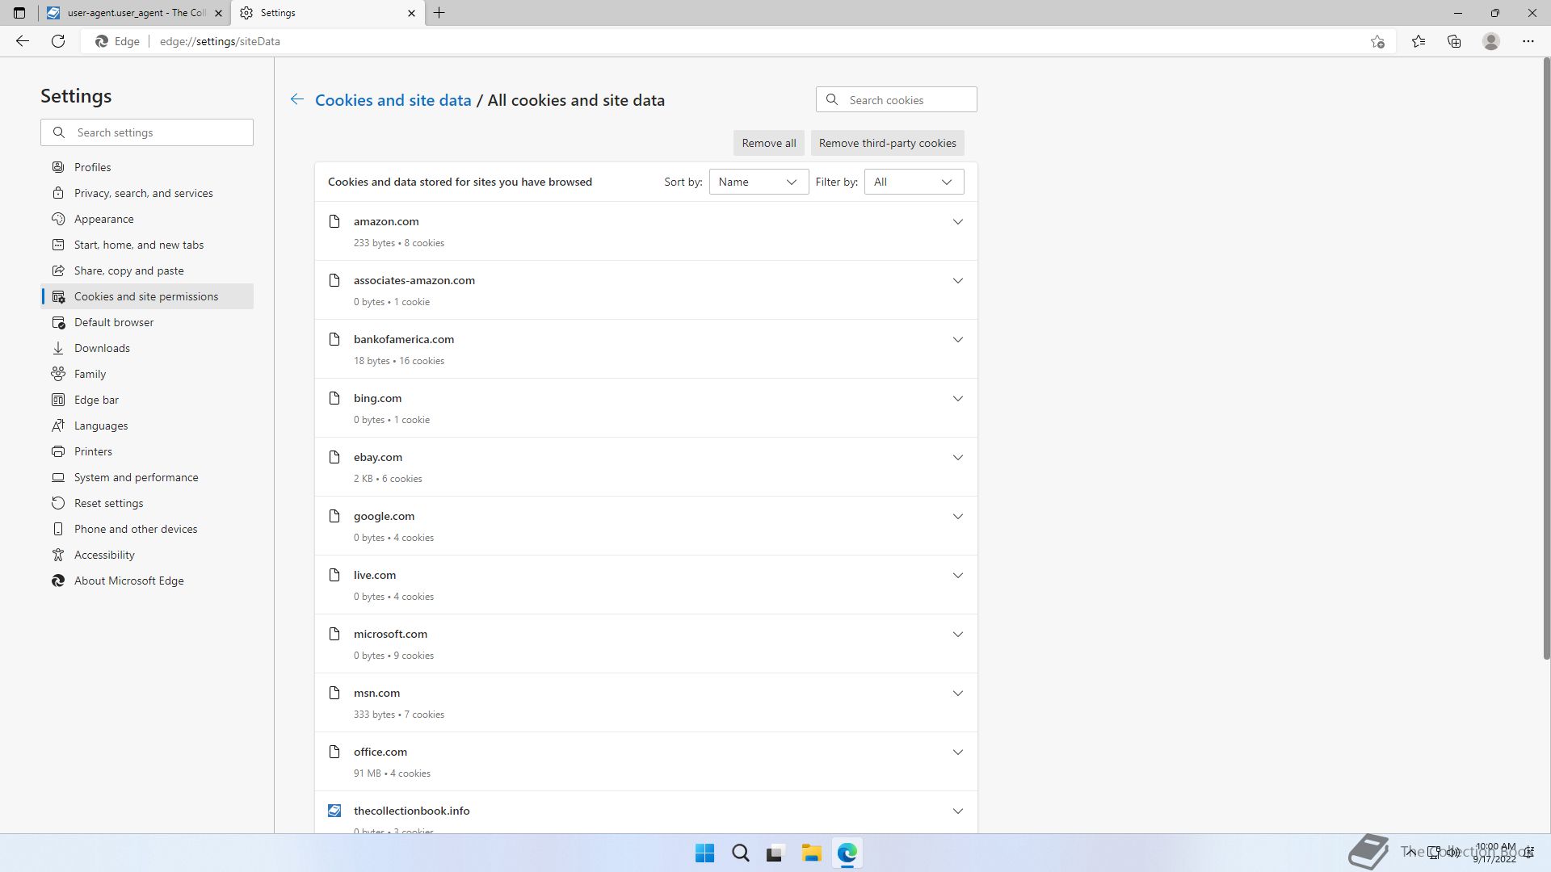This screenshot has width=1551, height=872.
Task: Click the browser back arrow icon
Action: tap(23, 41)
